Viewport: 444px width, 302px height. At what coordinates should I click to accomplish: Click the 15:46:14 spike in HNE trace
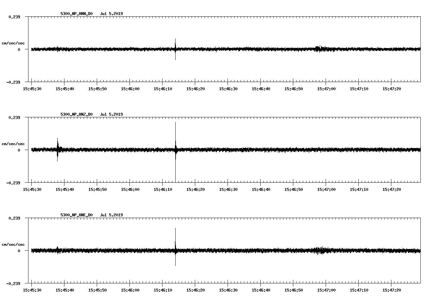[176, 247]
